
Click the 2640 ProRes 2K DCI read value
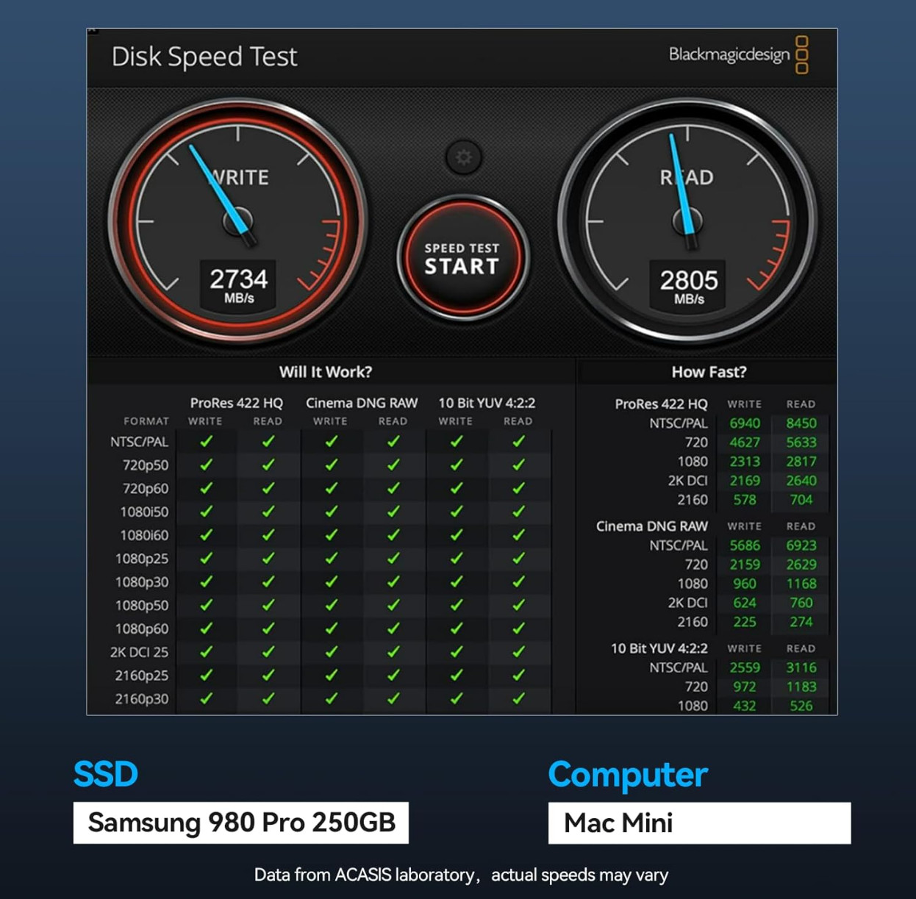click(x=801, y=481)
